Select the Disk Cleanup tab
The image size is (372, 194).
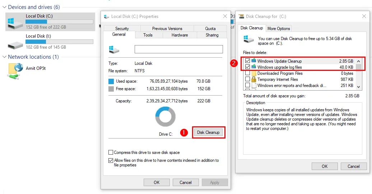point(252,28)
